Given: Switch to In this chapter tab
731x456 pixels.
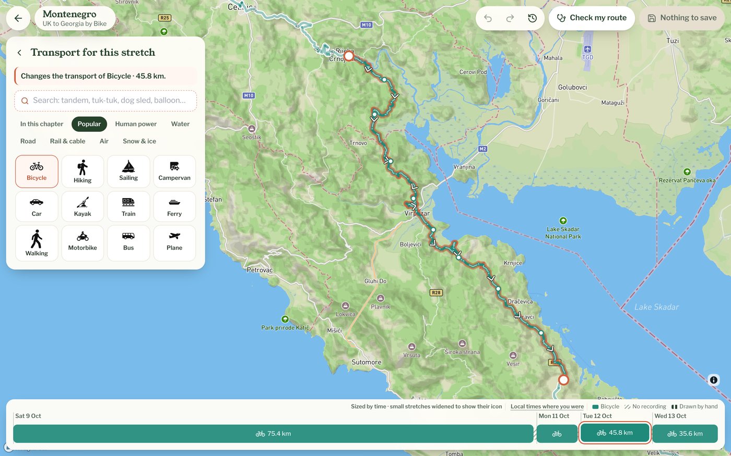Looking at the screenshot, I should (42, 124).
